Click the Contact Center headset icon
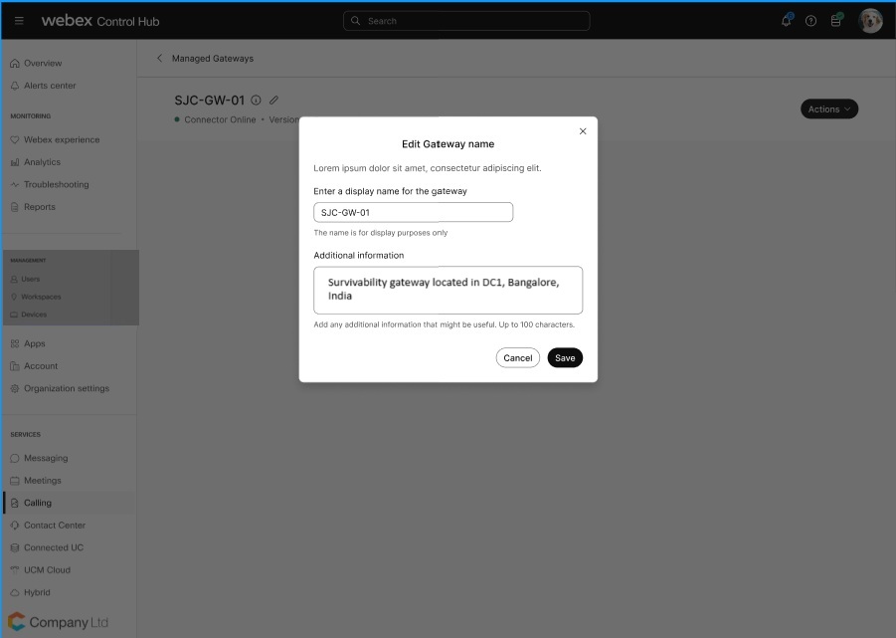 (15, 526)
